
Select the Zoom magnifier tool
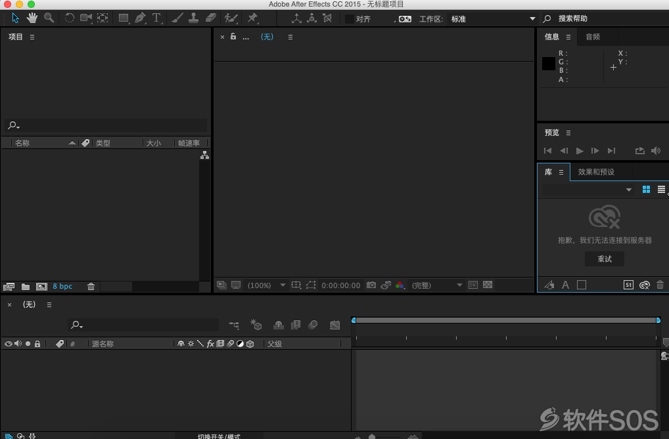[x=49, y=18]
